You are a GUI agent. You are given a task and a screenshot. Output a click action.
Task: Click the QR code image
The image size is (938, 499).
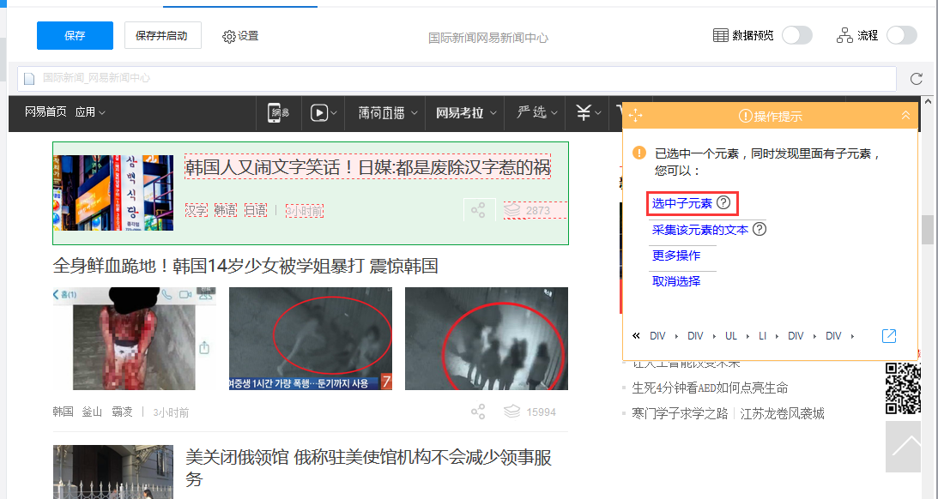click(x=904, y=389)
